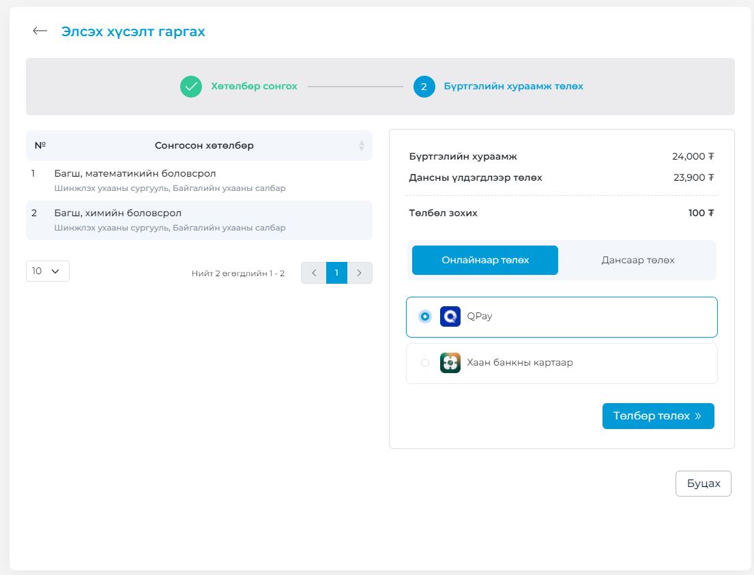Click the sort arrows in the table header
Image resolution: width=754 pixels, height=575 pixels.
[362, 146]
